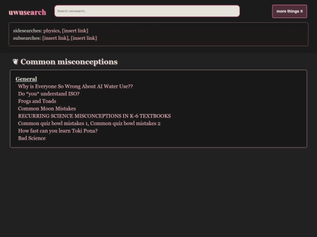The width and height of the screenshot is (317, 237).
Task: Click the uwusearch logo
Action: click(x=27, y=12)
